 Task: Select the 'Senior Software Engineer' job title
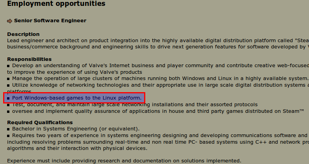click(50, 21)
